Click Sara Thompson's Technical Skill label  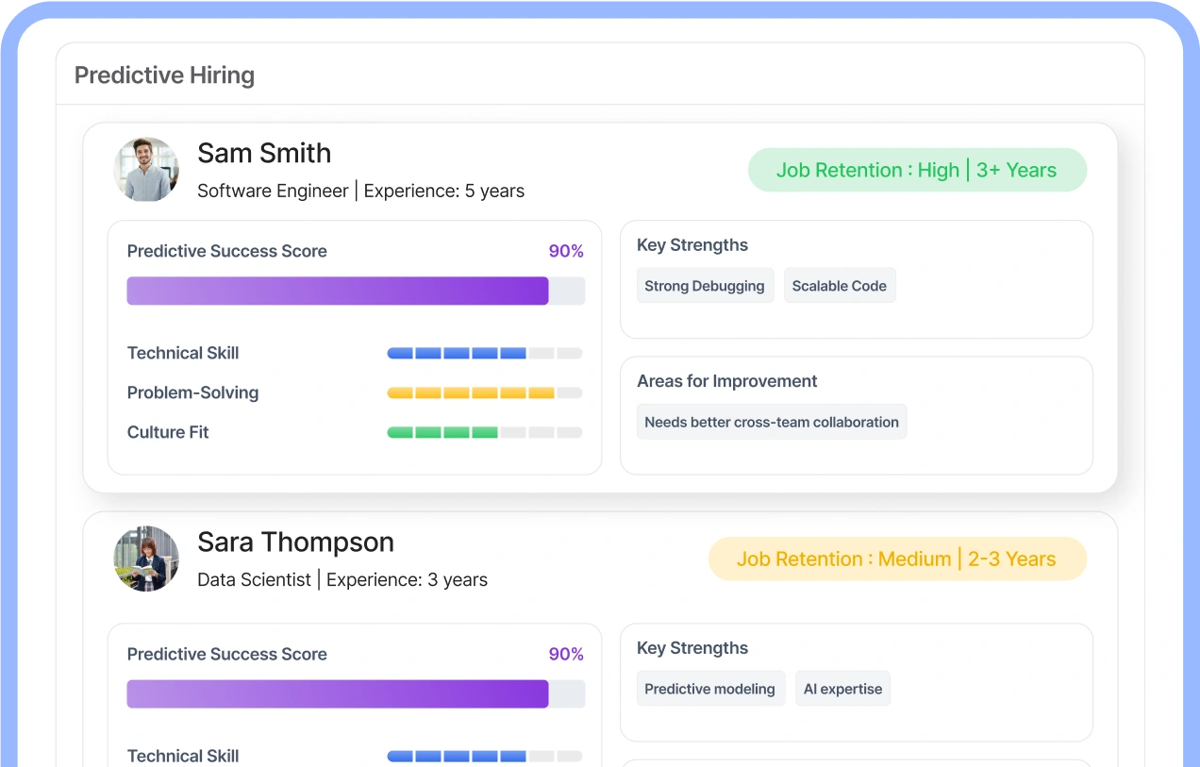(x=183, y=756)
